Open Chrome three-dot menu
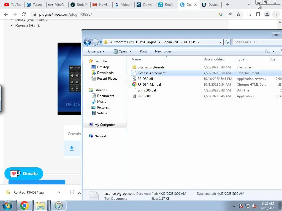282x211 pixels. point(276,14)
